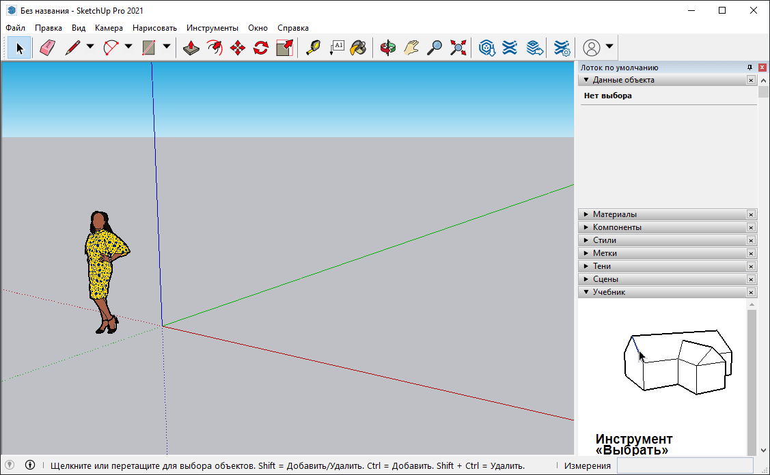Select the Orbit camera tool
Image resolution: width=770 pixels, height=475 pixels.
[x=388, y=48]
